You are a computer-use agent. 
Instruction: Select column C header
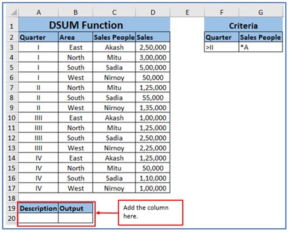pyautogui.click(x=114, y=13)
